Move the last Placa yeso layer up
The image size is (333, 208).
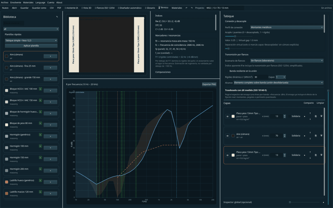[x=310, y=152]
